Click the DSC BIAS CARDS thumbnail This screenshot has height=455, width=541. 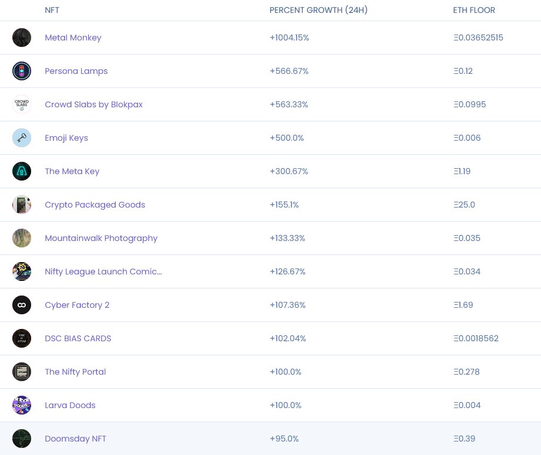[22, 338]
